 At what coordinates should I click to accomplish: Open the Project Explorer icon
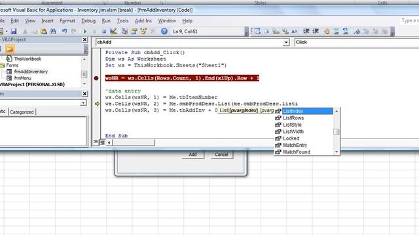124,31
